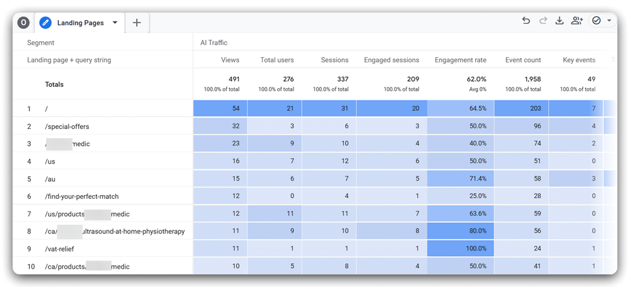This screenshot has height=287, width=630.
Task: Click the Views column header
Action: coord(230,60)
